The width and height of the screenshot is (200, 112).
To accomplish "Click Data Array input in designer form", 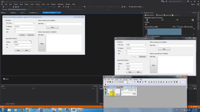I will (x=64, y=24).
